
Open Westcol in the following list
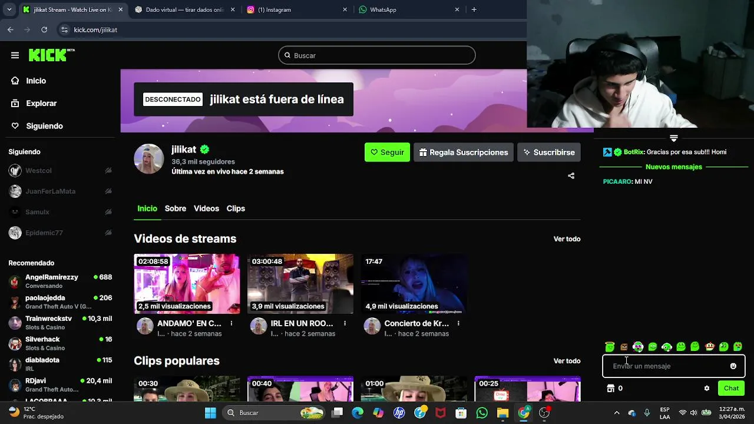point(60,171)
